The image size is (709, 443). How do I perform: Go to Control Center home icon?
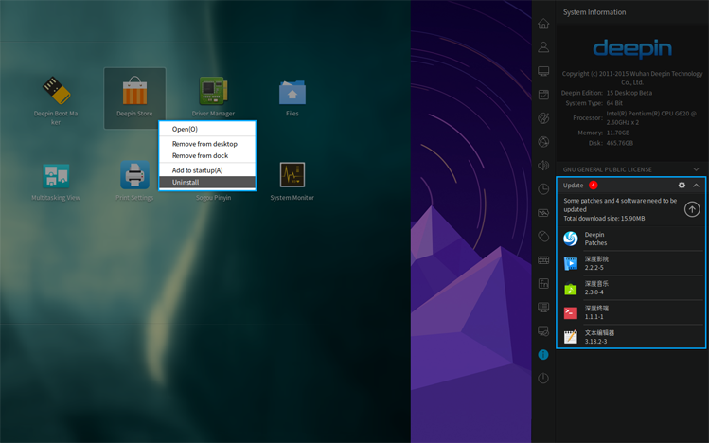coord(543,24)
